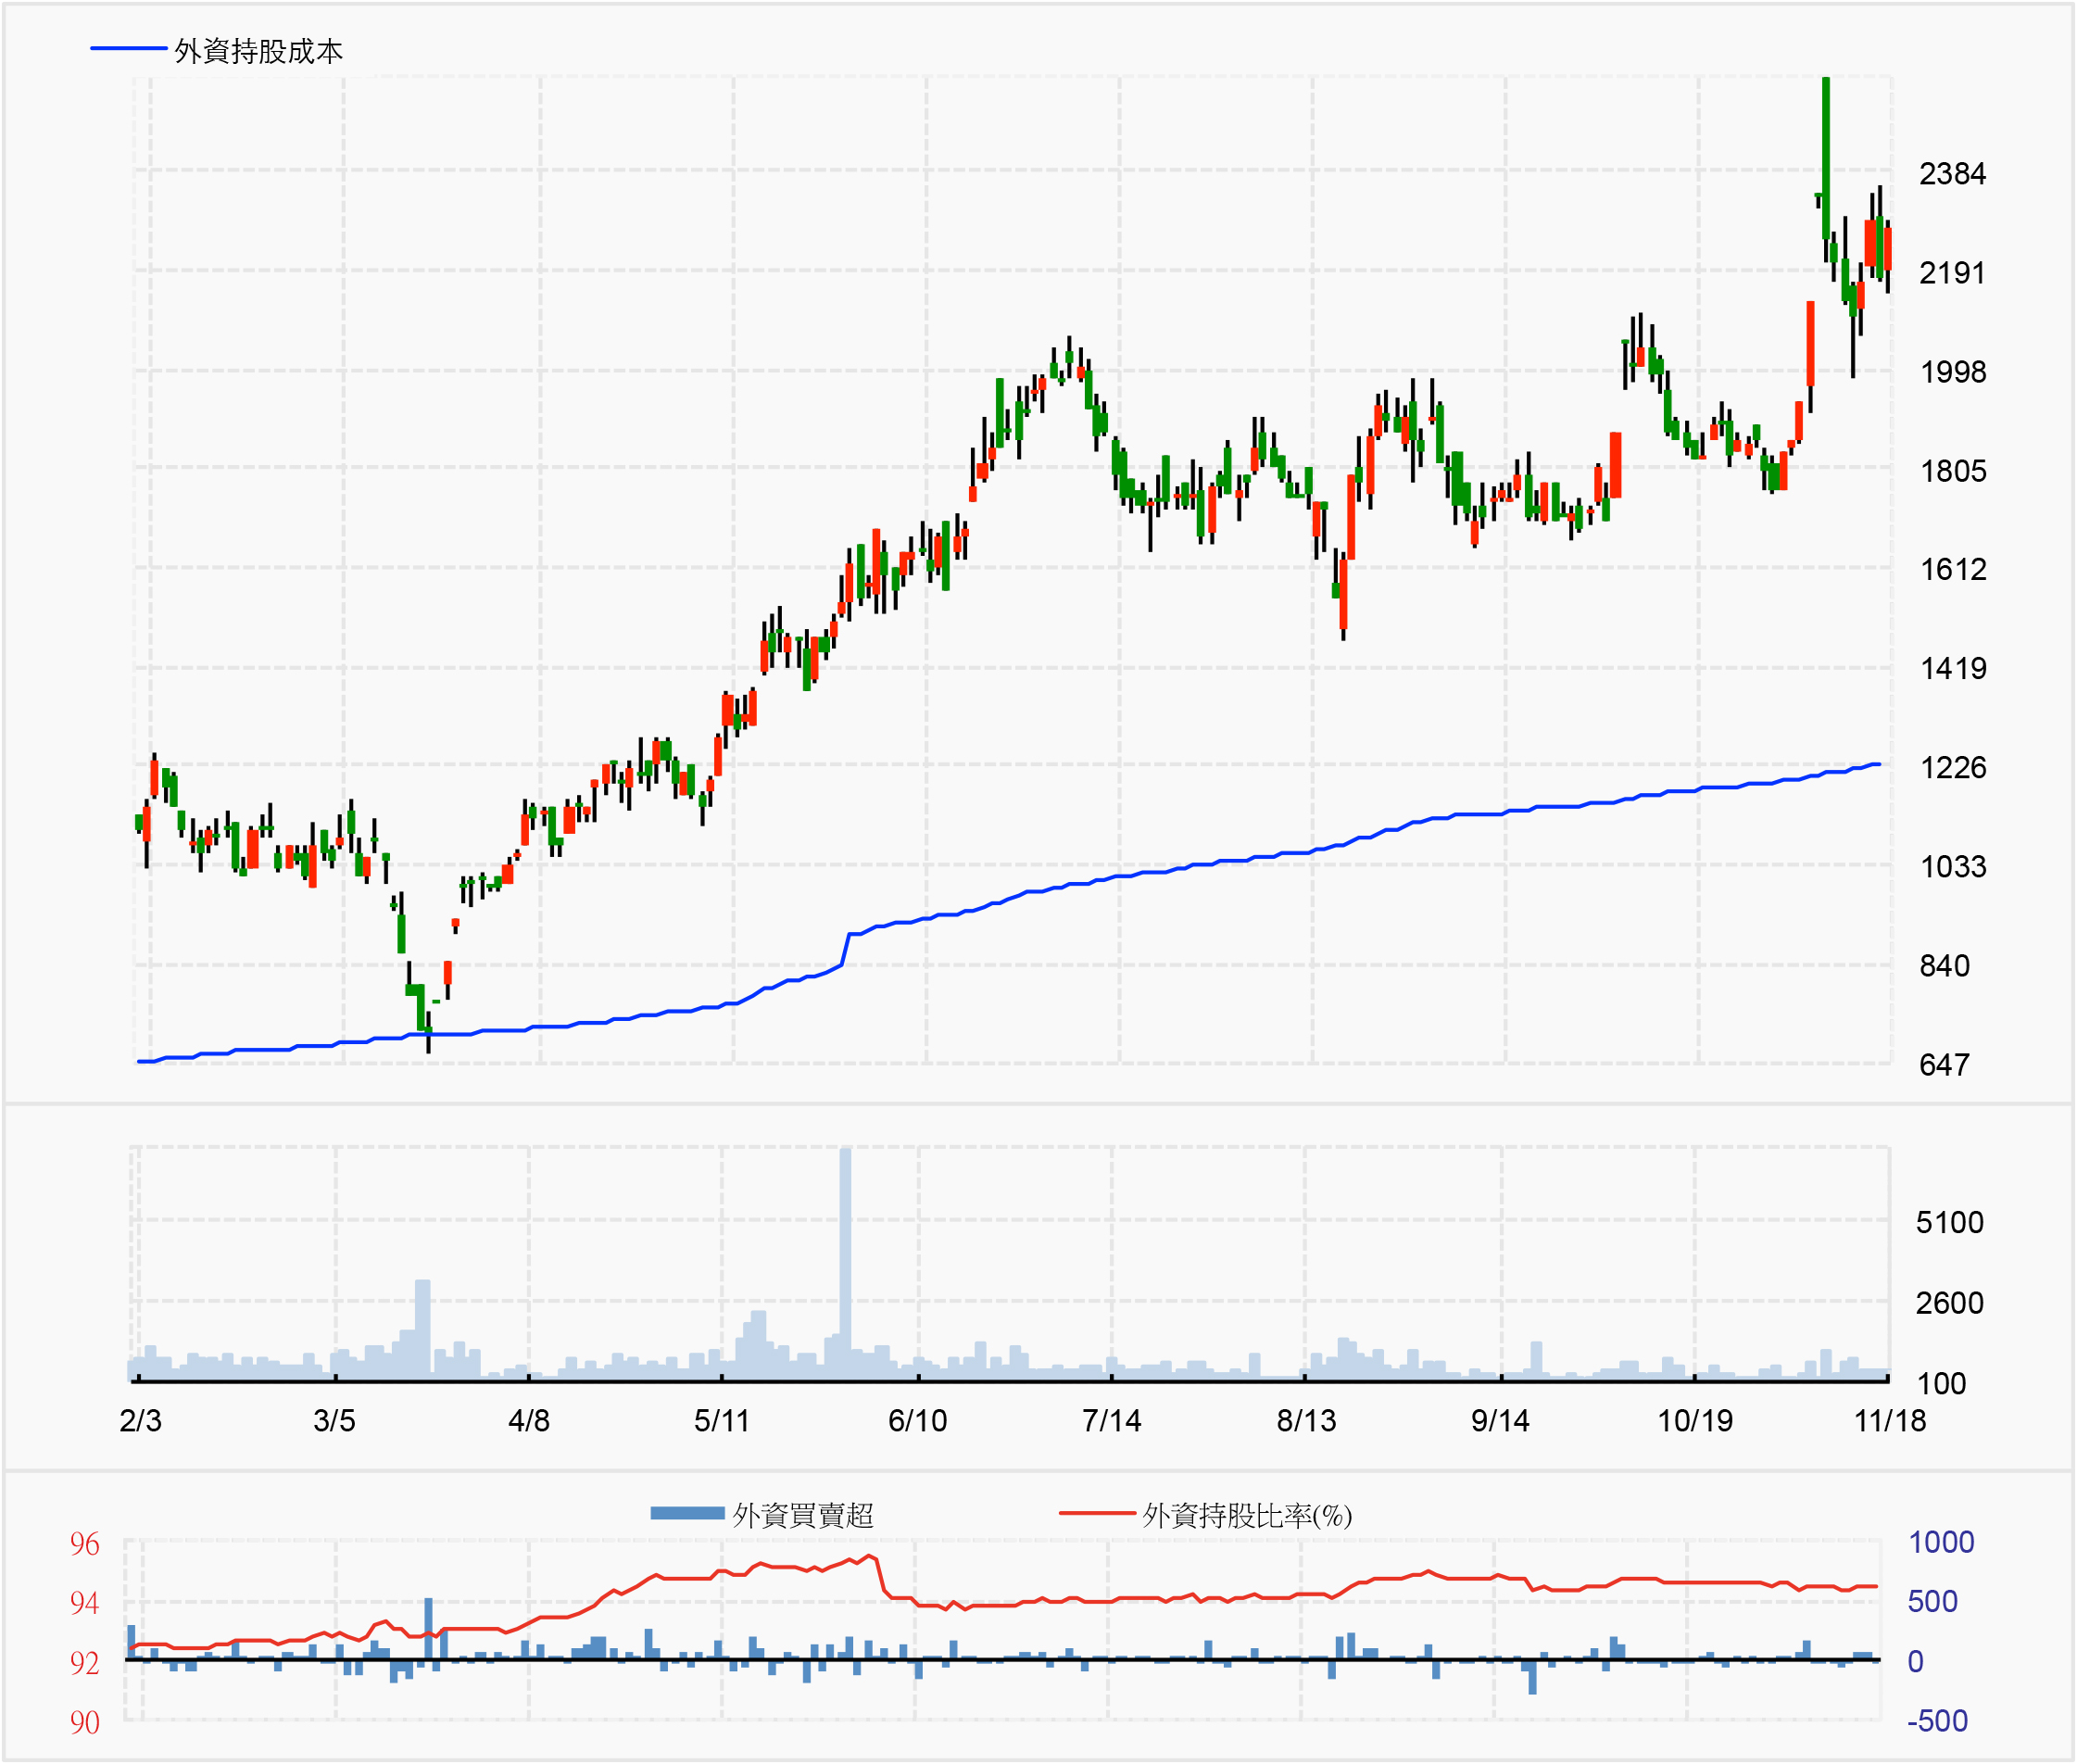The height and width of the screenshot is (1764, 2077).
Task: Click the 7/14 date axis label
Action: tap(1111, 1420)
